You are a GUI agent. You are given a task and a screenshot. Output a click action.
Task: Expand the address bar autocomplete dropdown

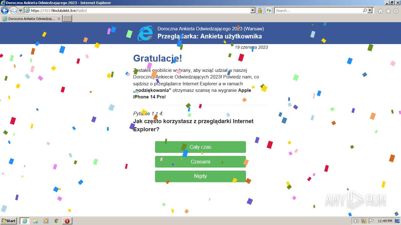coord(253,10)
